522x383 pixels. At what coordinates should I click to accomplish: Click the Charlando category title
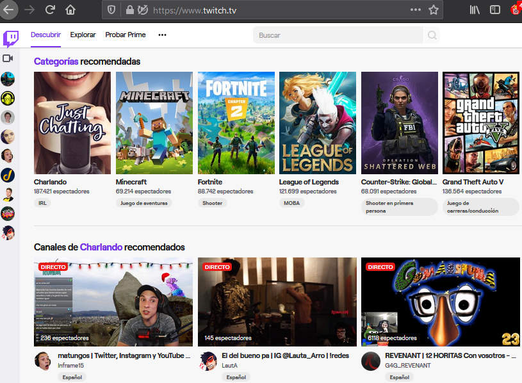50,182
